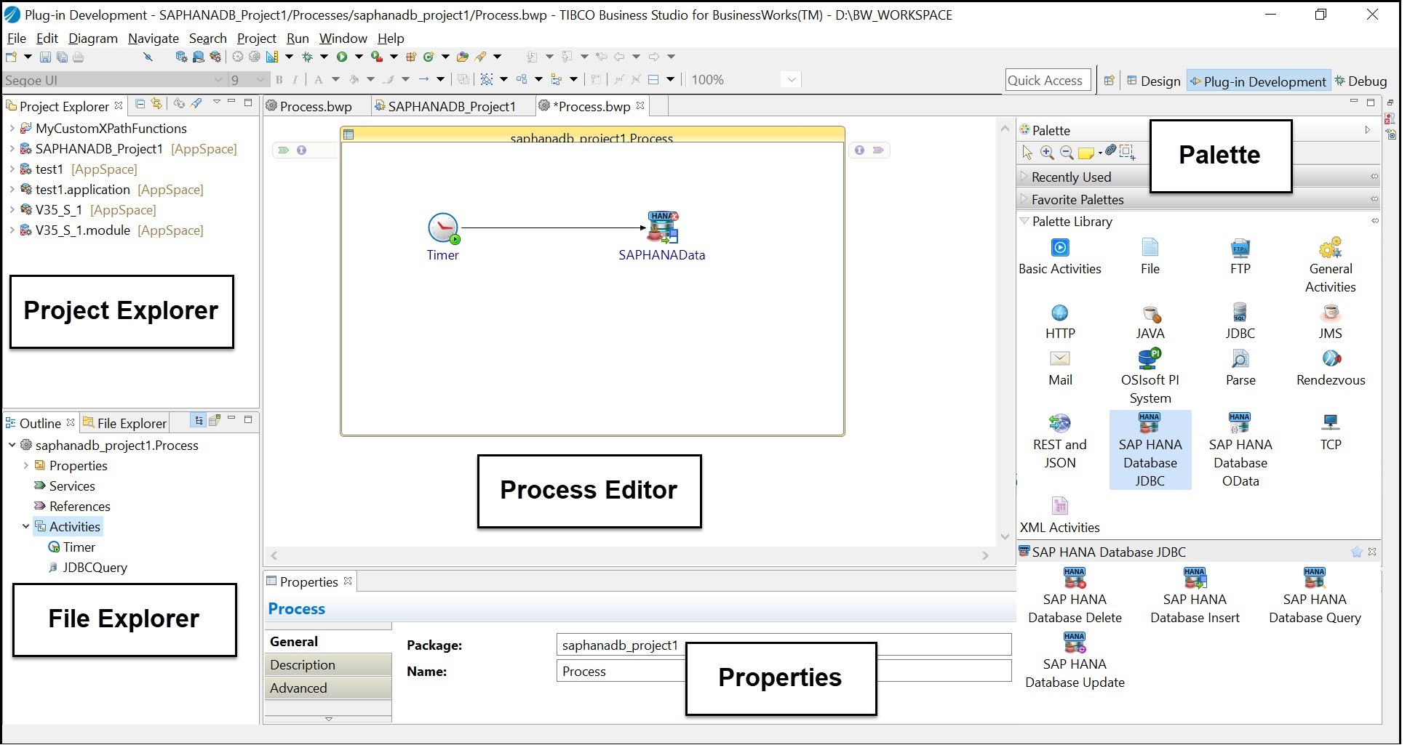Viewport: 1426px width, 753px height.
Task: Toggle Bold text formatting
Action: [279, 80]
